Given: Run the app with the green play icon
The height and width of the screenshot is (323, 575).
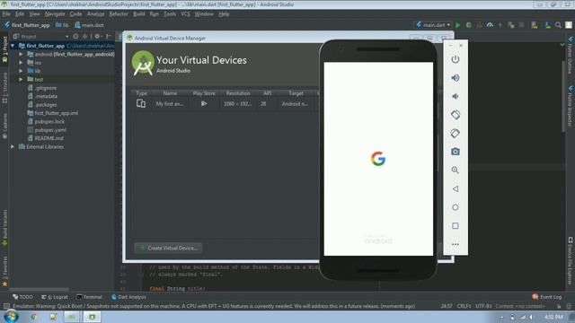Looking at the screenshot, I should 457,25.
